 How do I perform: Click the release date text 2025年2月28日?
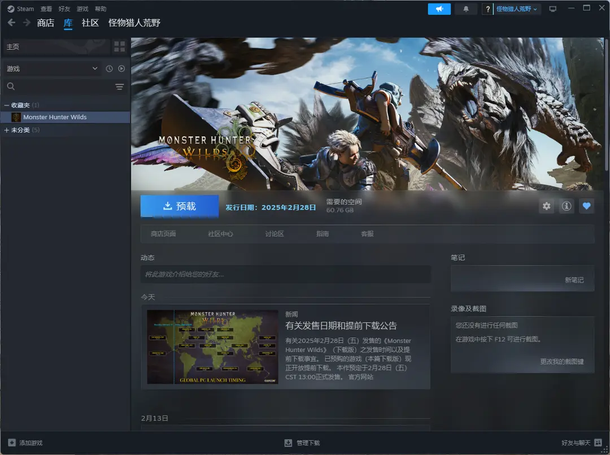click(x=289, y=207)
